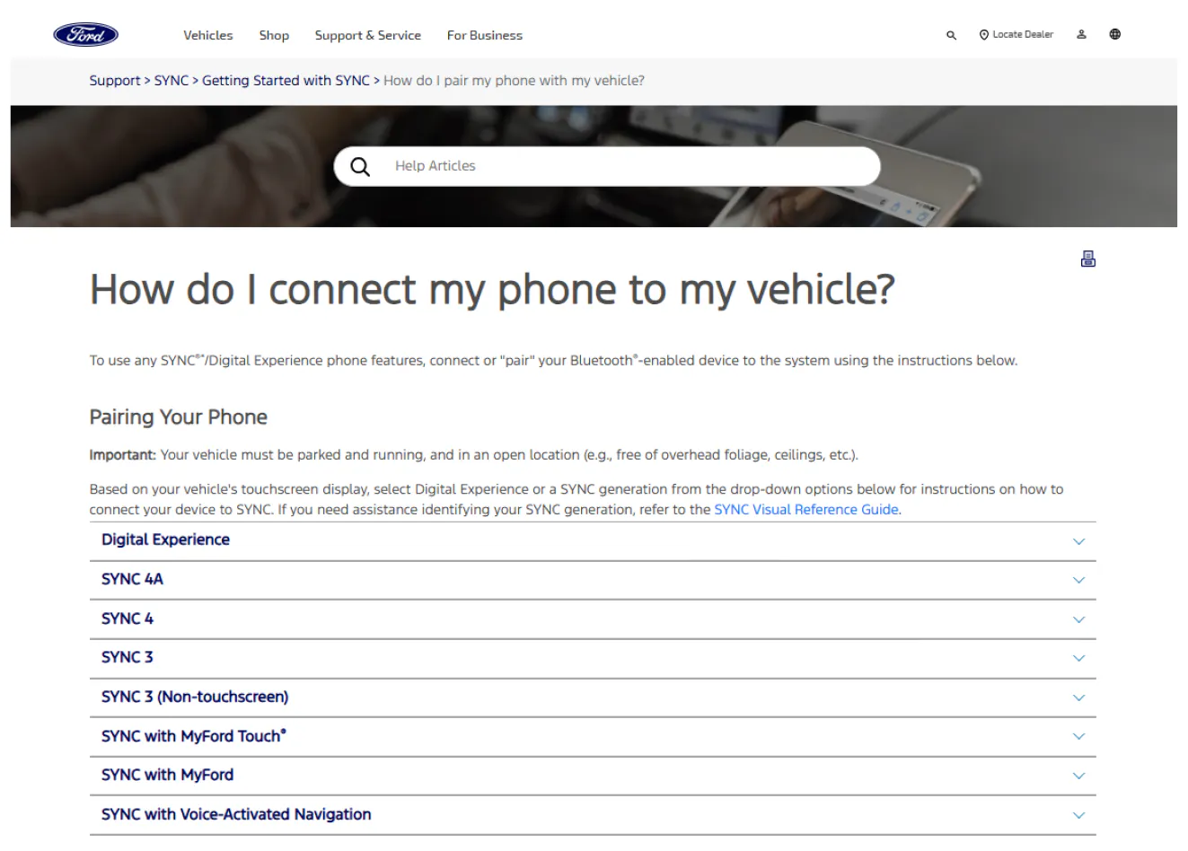Expand the Digital Experience section

593,540
